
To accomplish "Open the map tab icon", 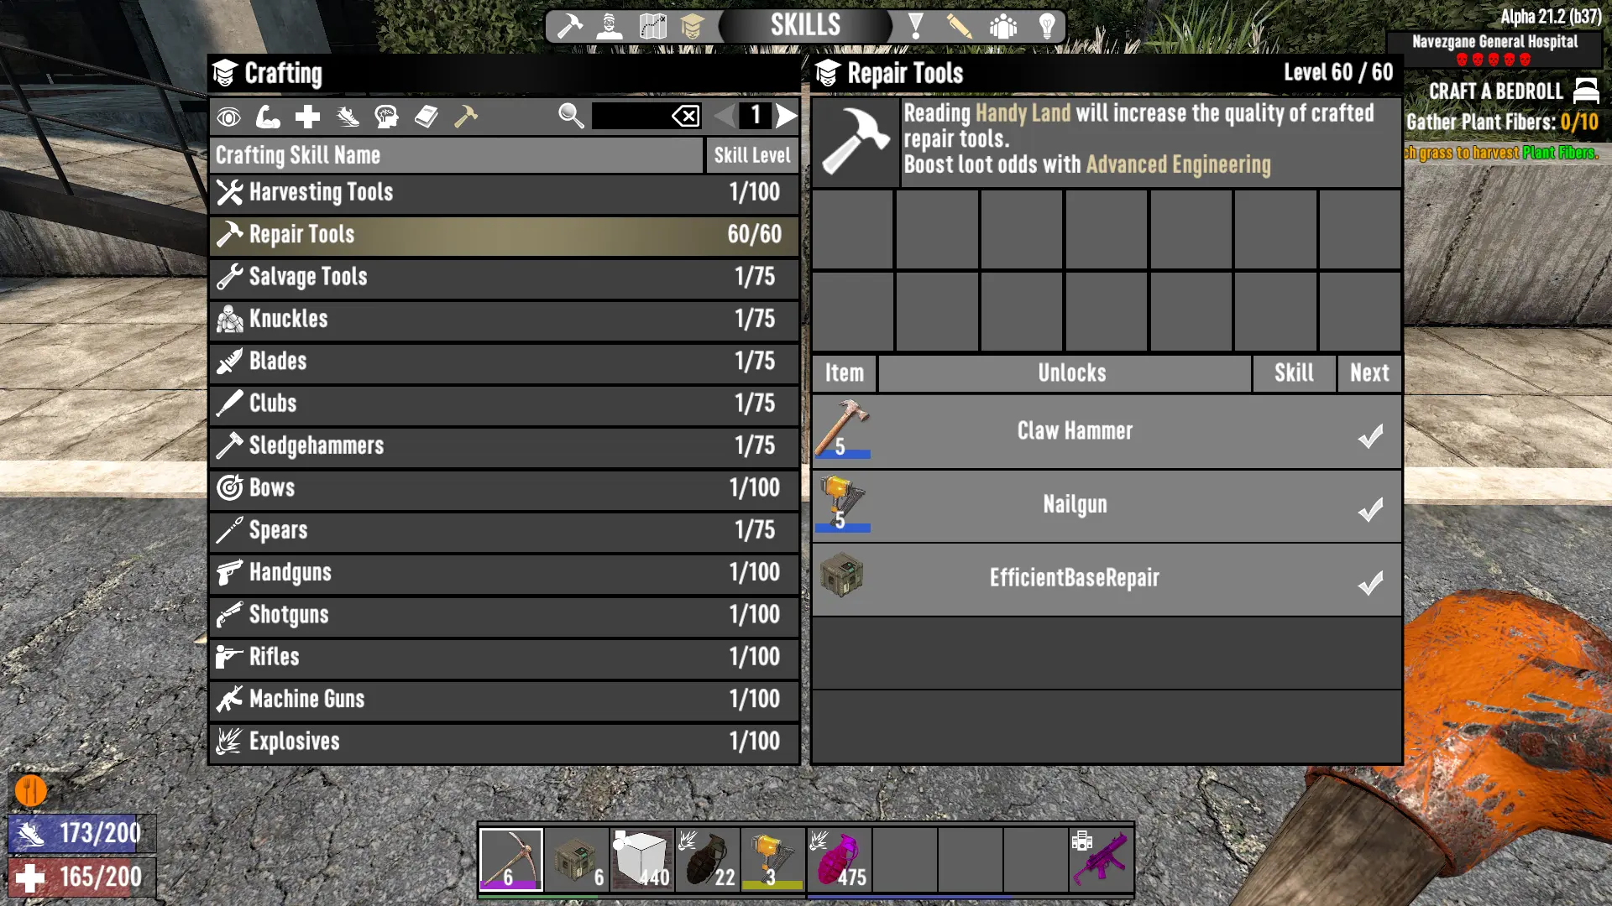I will 652,26.
